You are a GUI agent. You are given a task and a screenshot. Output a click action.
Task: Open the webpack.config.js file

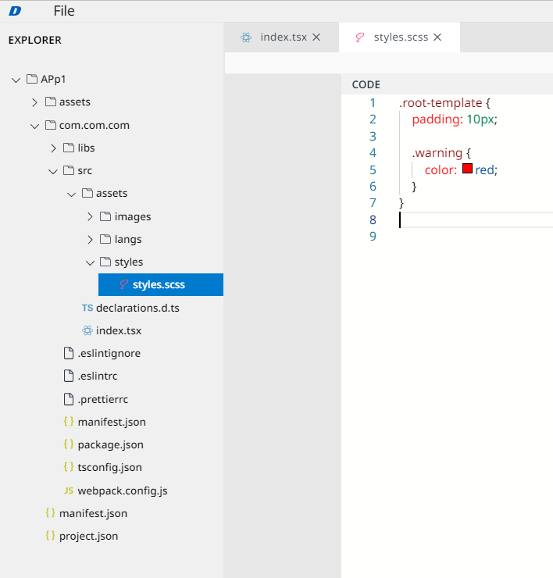[x=123, y=491]
